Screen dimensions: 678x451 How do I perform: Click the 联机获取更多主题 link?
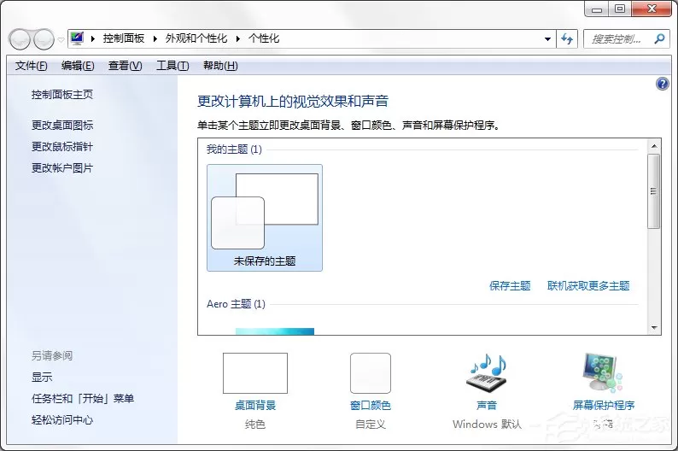tap(588, 286)
